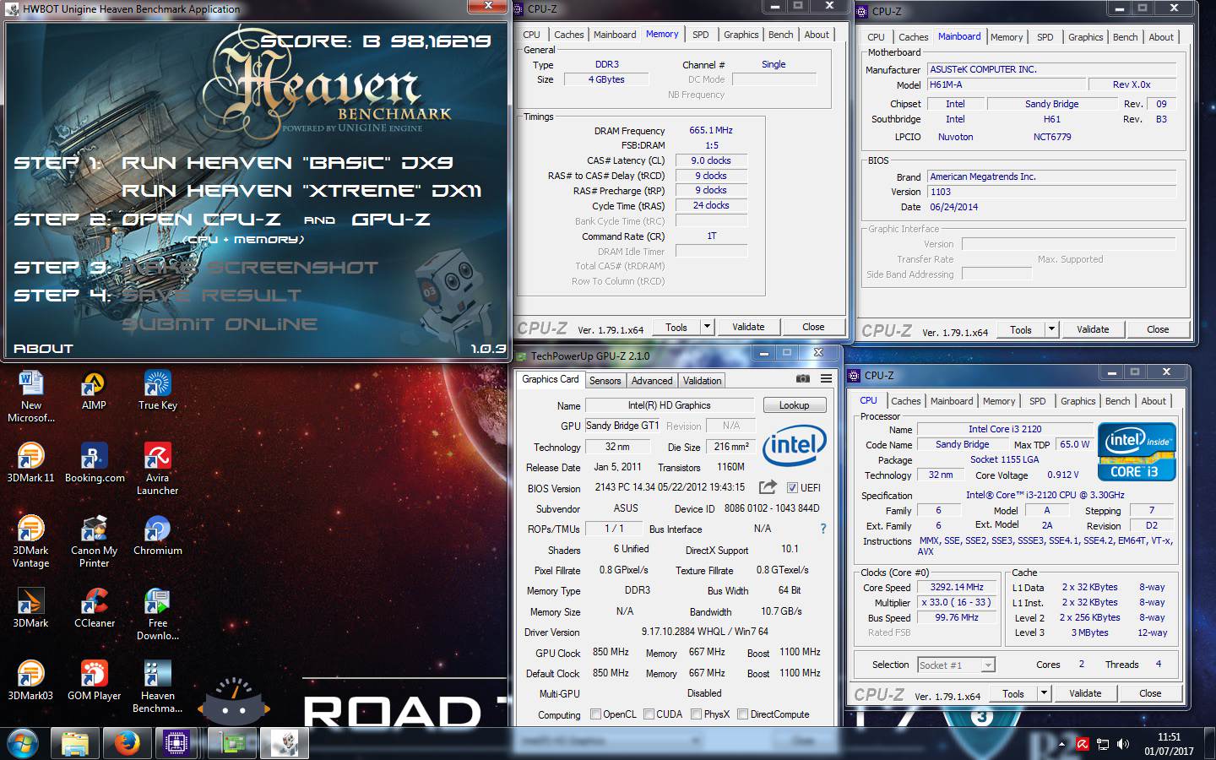Open Bench tab in Mainboard CPU-Z window
Image resolution: width=1216 pixels, height=760 pixels.
1125,37
